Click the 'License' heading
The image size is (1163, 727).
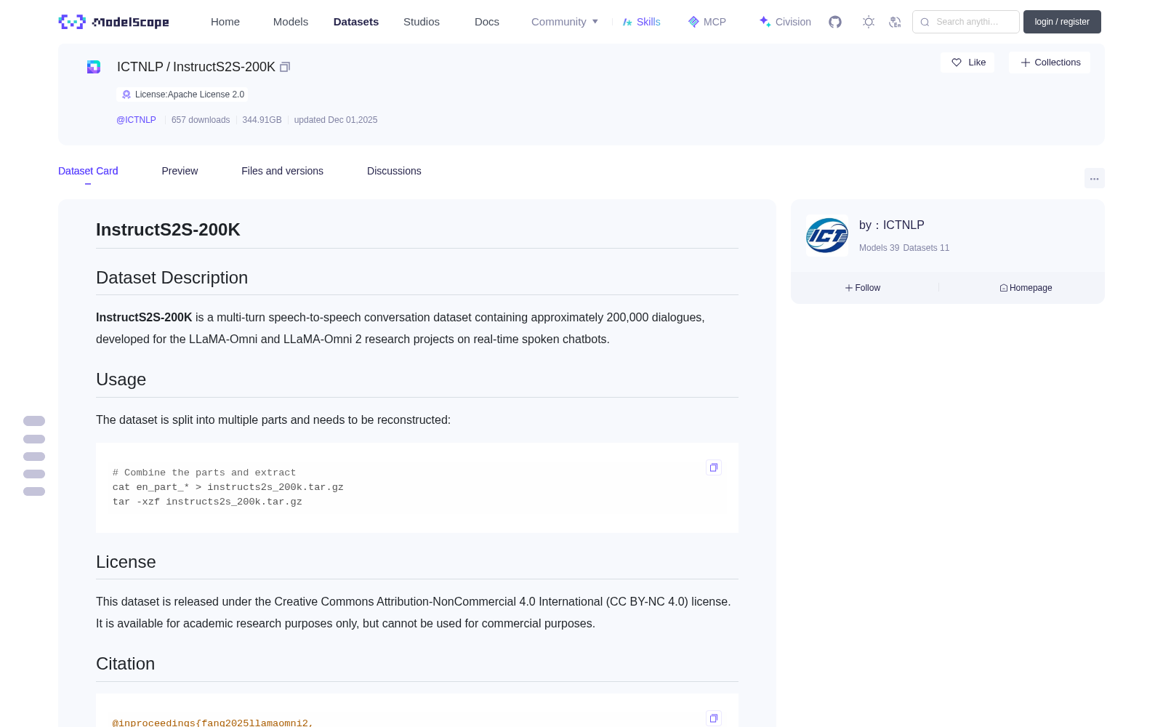pos(126,562)
